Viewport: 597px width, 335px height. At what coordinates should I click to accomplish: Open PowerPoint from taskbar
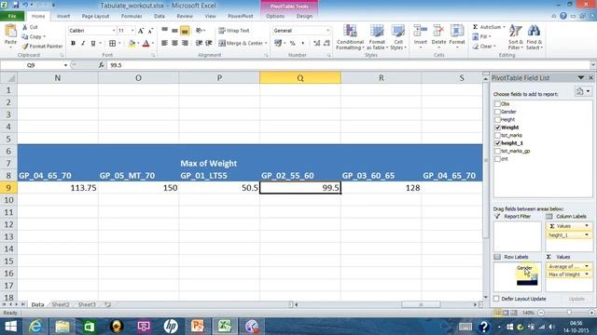point(198,327)
